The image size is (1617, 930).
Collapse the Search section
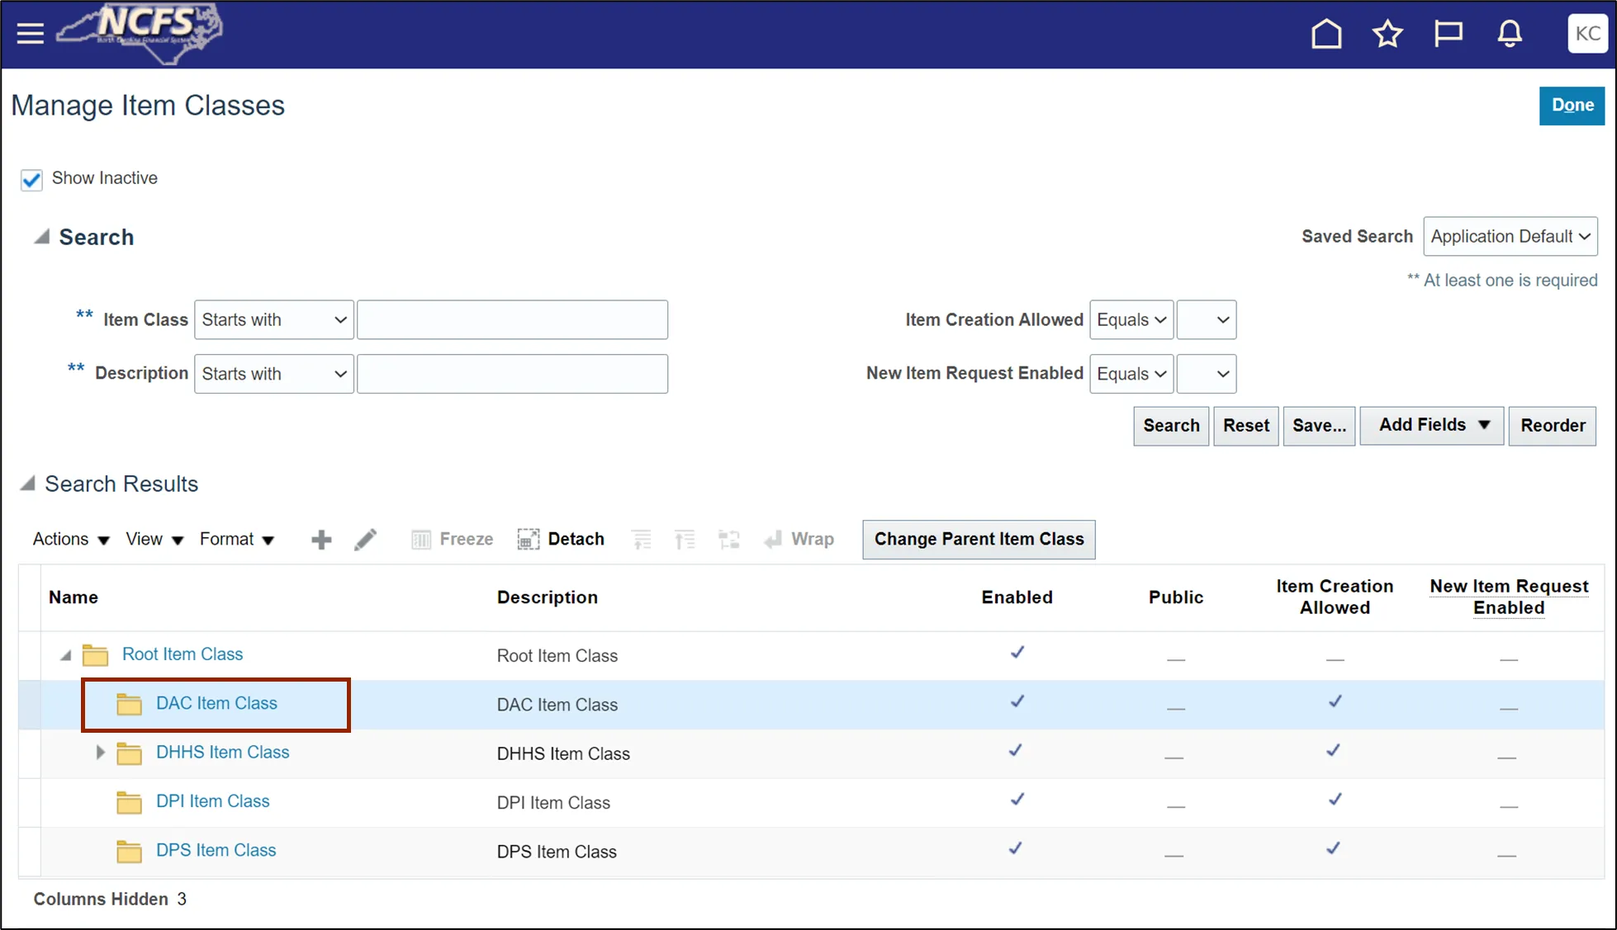pyautogui.click(x=41, y=237)
